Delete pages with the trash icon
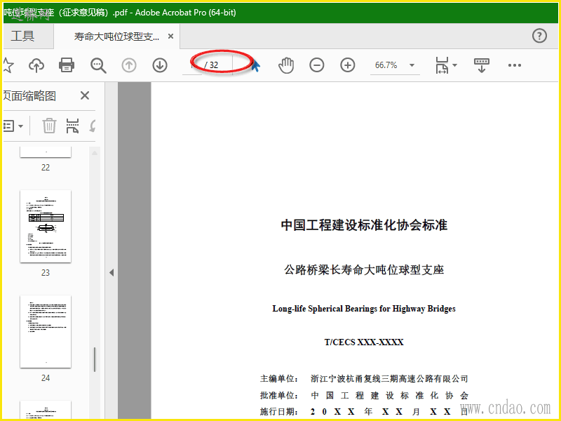 click(x=49, y=126)
